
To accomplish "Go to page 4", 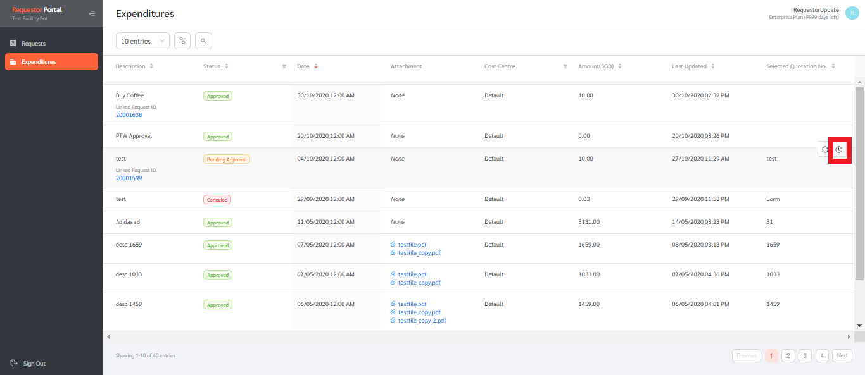I will pos(822,355).
